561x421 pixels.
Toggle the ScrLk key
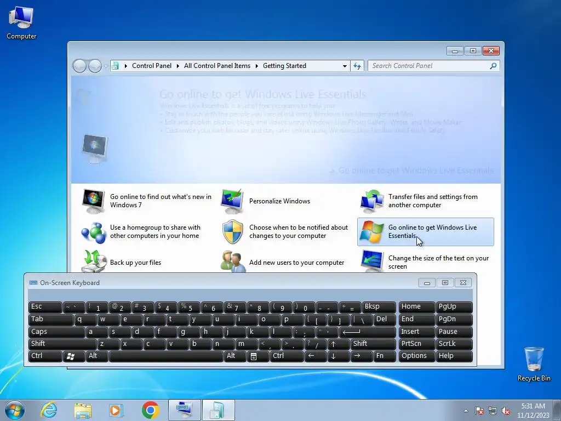point(454,344)
